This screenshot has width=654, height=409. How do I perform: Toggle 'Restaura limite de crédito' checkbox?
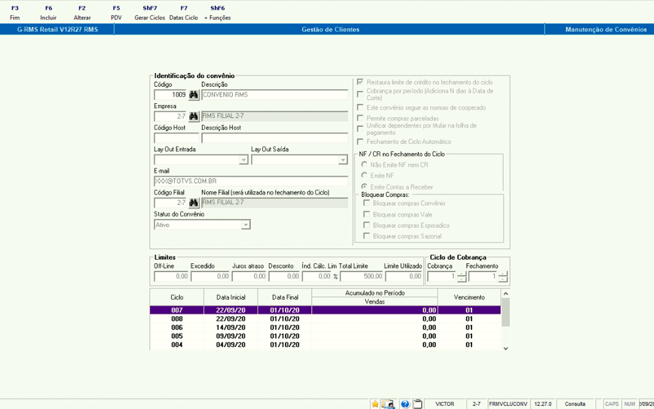(360, 82)
